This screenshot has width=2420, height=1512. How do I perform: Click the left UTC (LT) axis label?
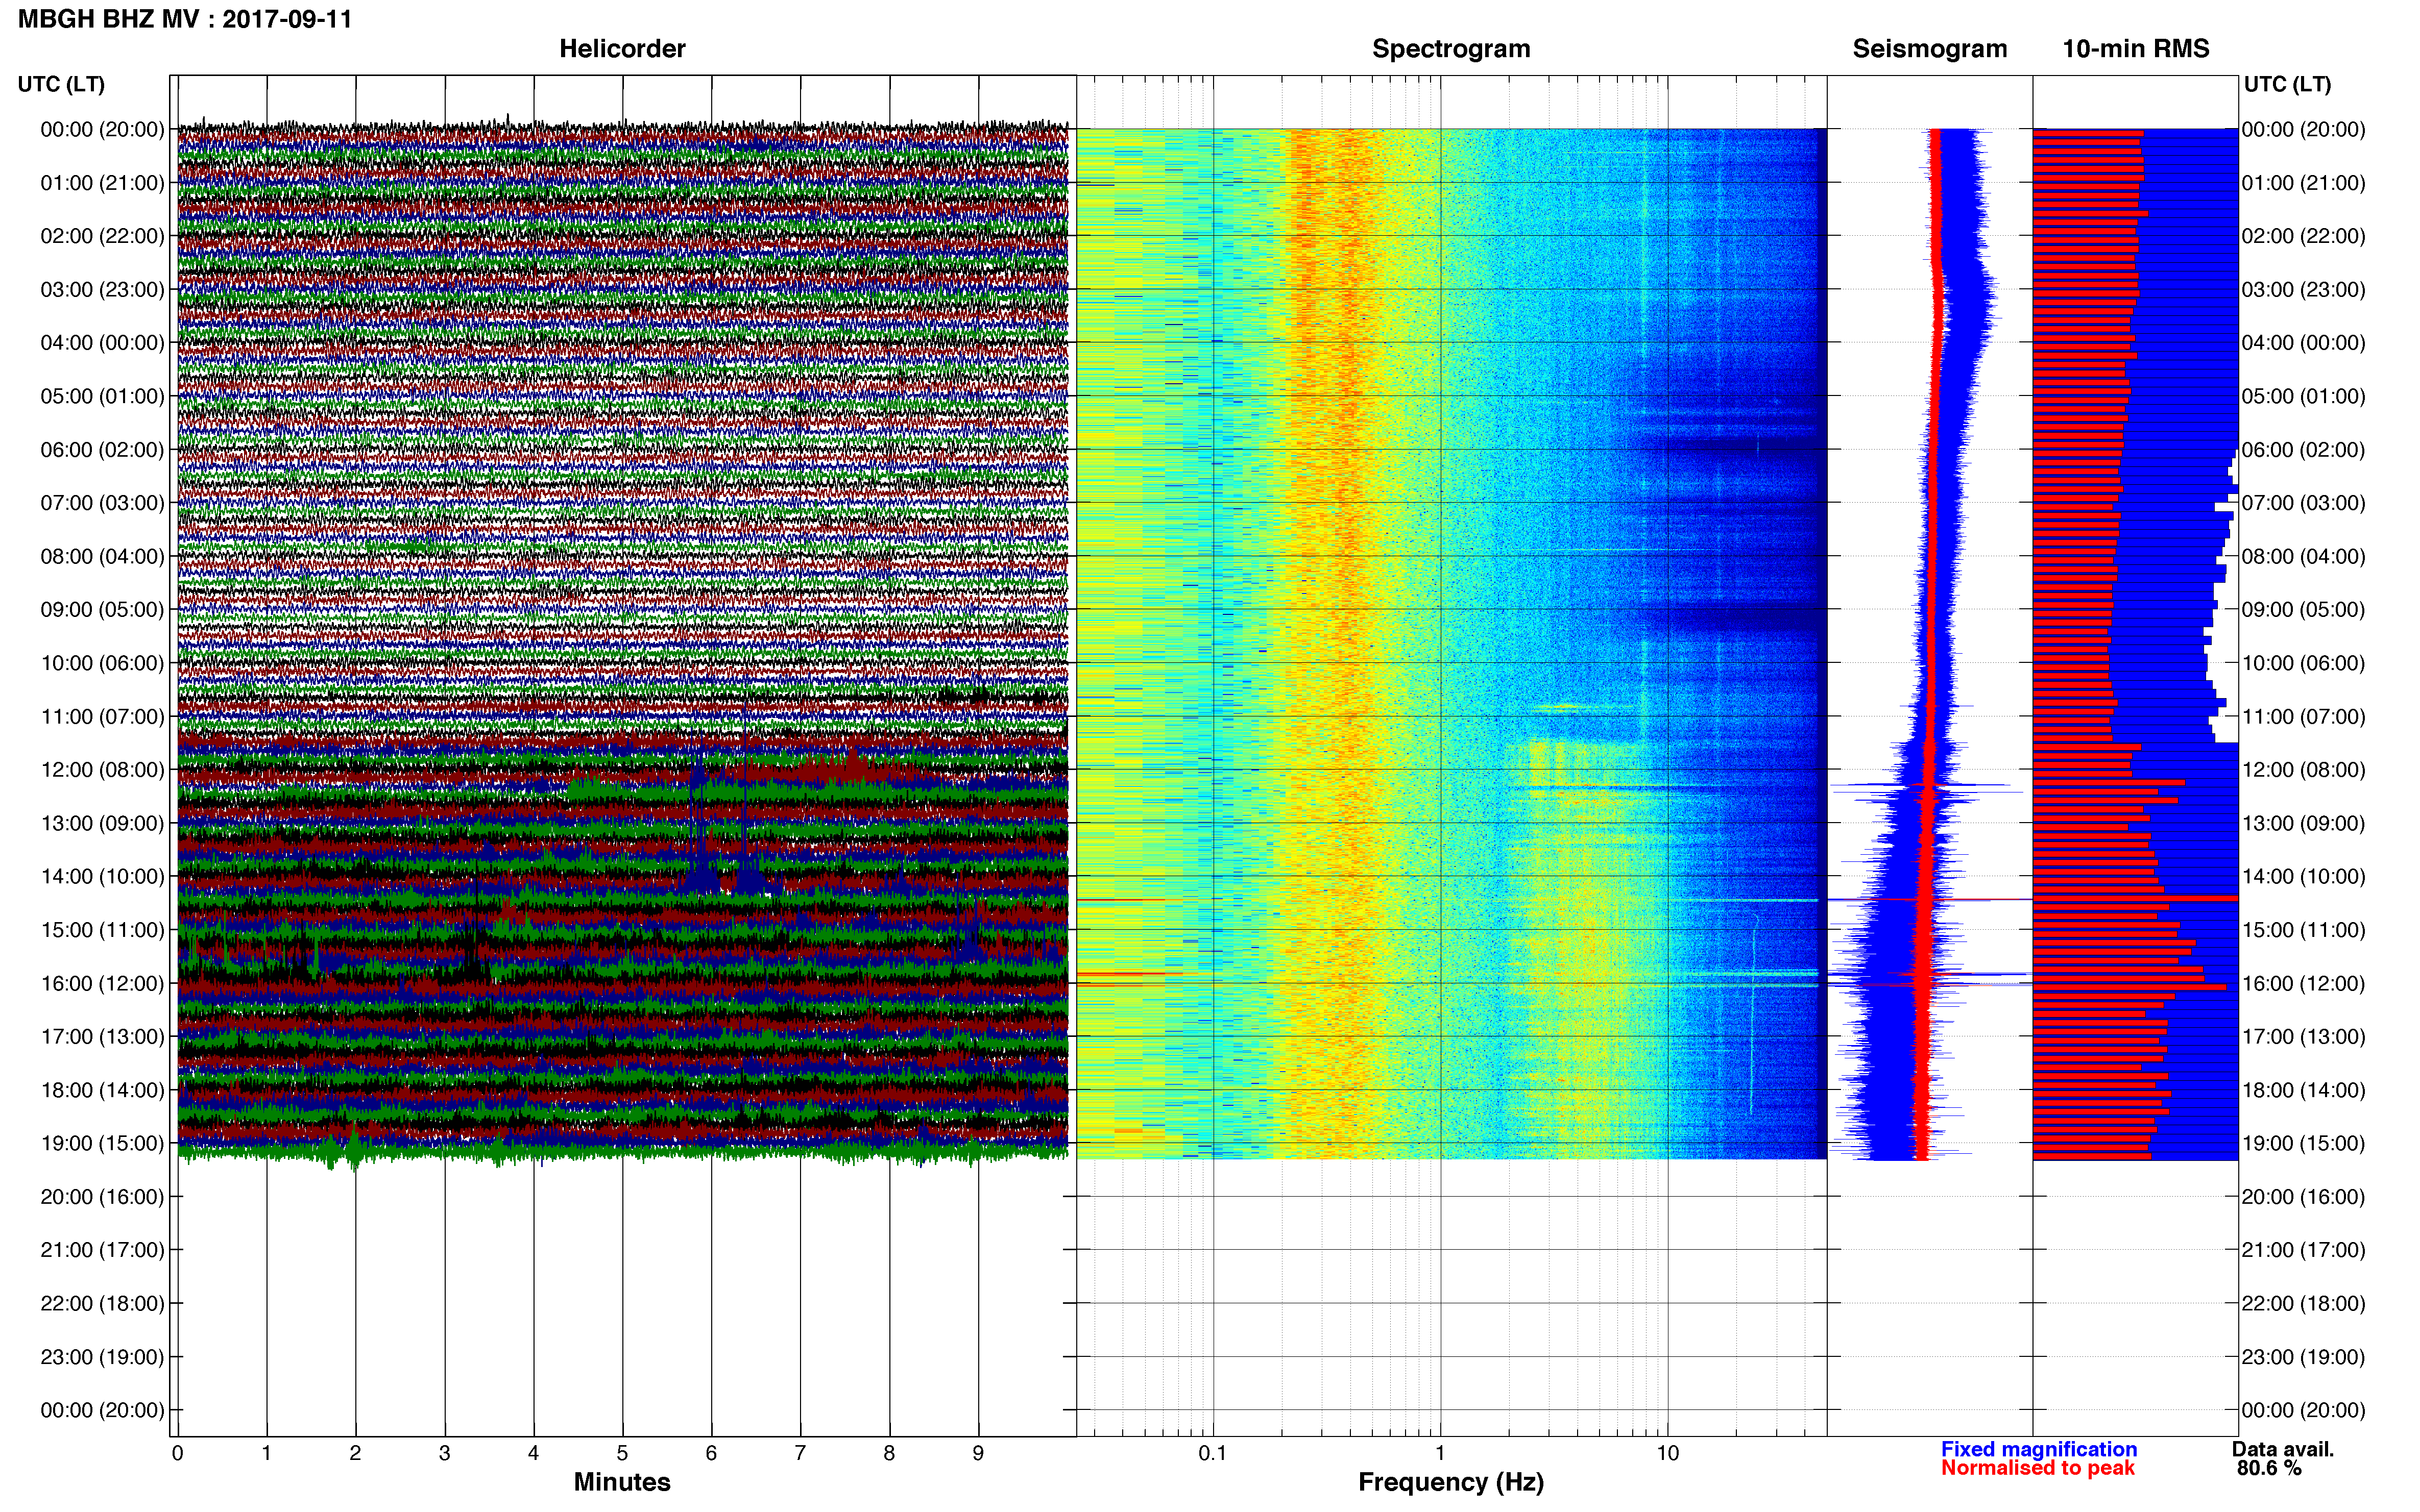pos(61,84)
